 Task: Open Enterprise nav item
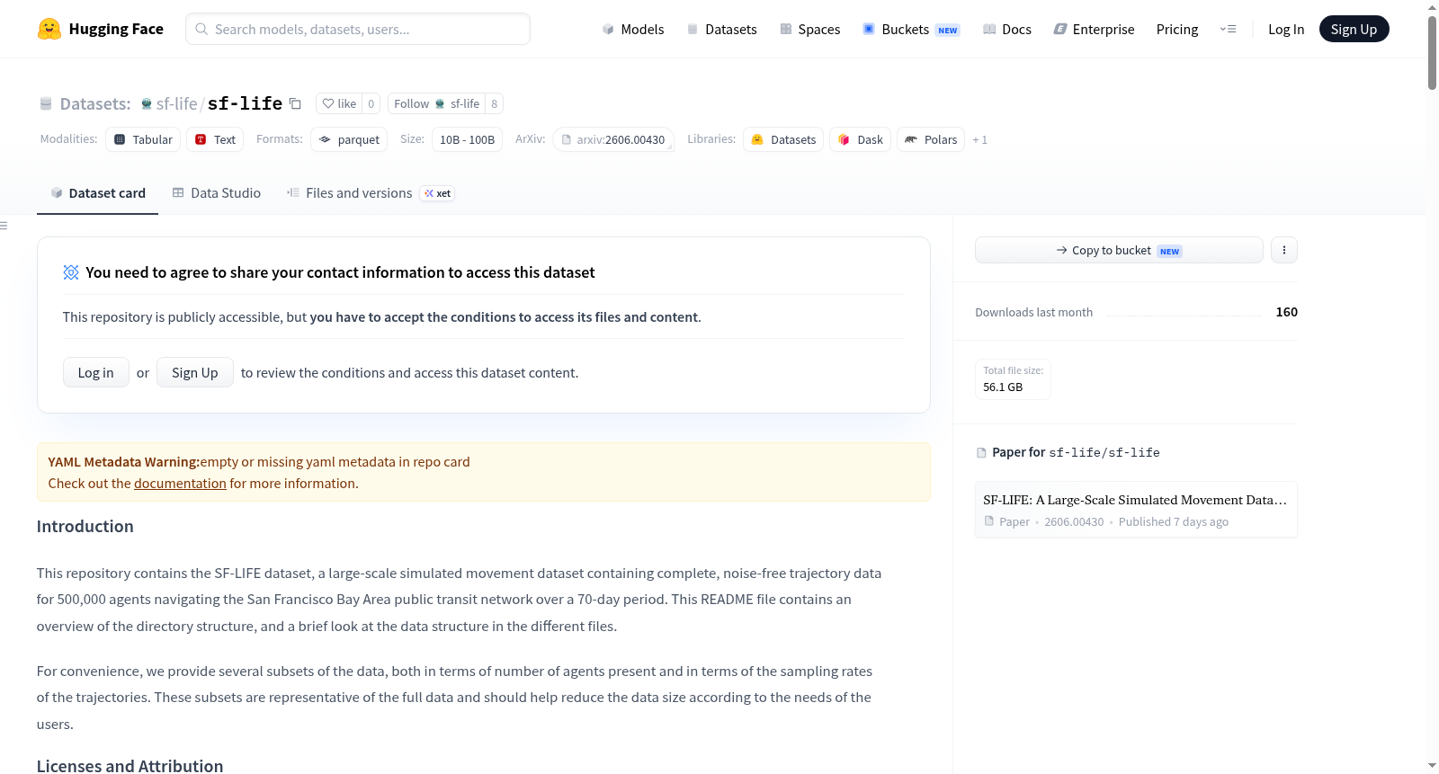1094,29
